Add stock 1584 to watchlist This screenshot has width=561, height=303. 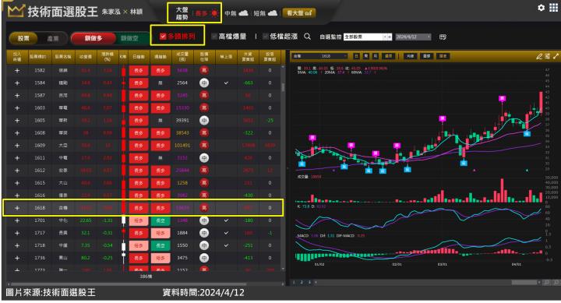point(17,83)
